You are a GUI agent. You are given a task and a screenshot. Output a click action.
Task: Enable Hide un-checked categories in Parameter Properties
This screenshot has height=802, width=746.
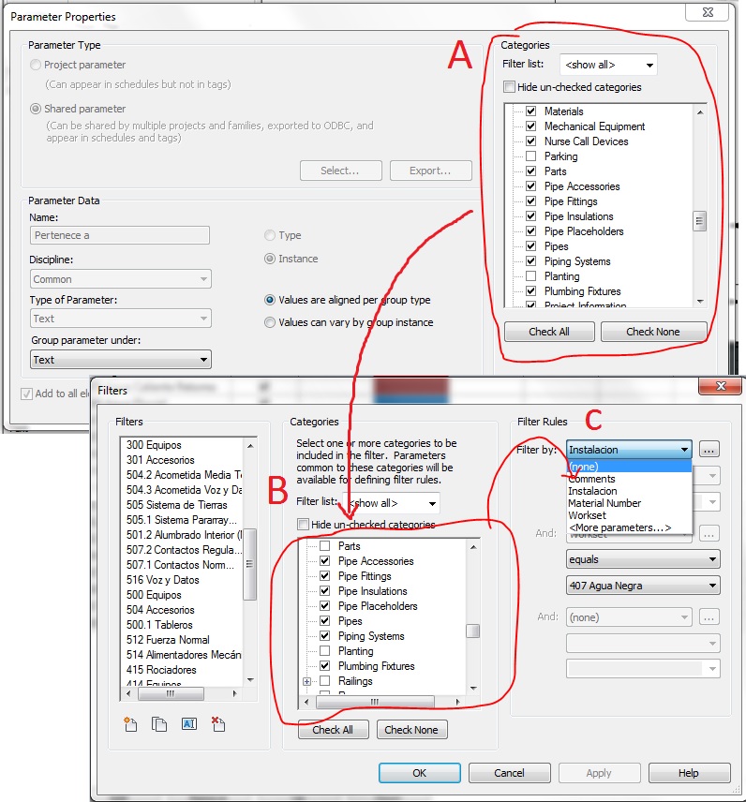point(509,87)
